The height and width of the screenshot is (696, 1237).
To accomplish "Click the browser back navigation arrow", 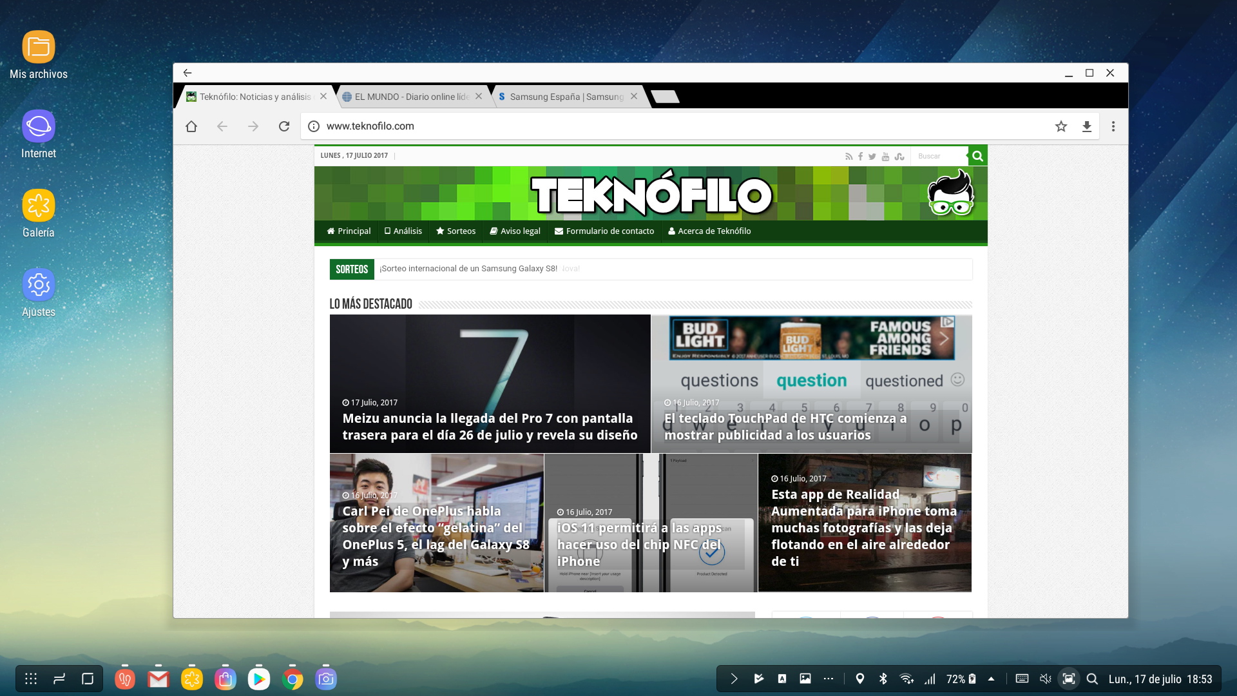I will (x=222, y=126).
